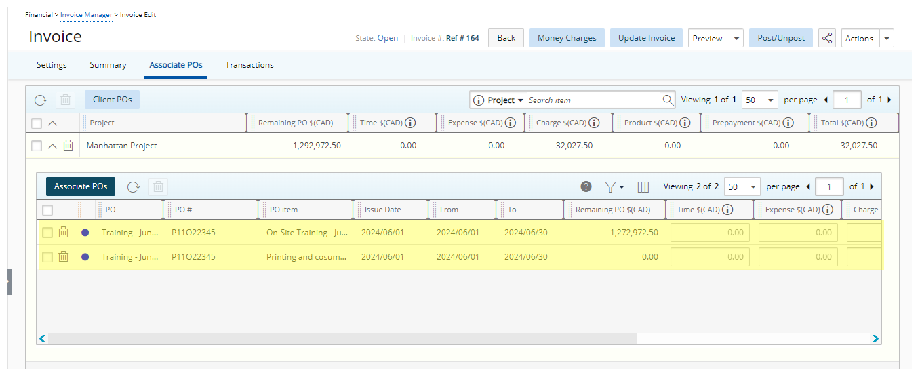920x377 pixels.
Task: Click the Expense $(CAD) info icon in project header
Action: [x=511, y=123]
